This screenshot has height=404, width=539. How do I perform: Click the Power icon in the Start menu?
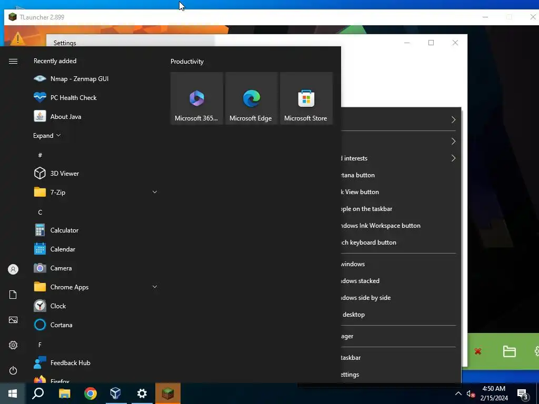[13, 370]
